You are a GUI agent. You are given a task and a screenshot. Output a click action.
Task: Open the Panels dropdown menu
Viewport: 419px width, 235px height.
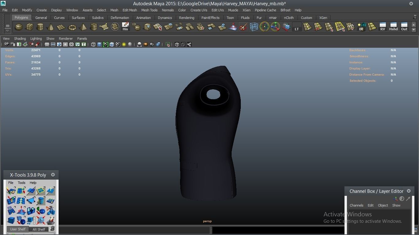click(x=82, y=39)
